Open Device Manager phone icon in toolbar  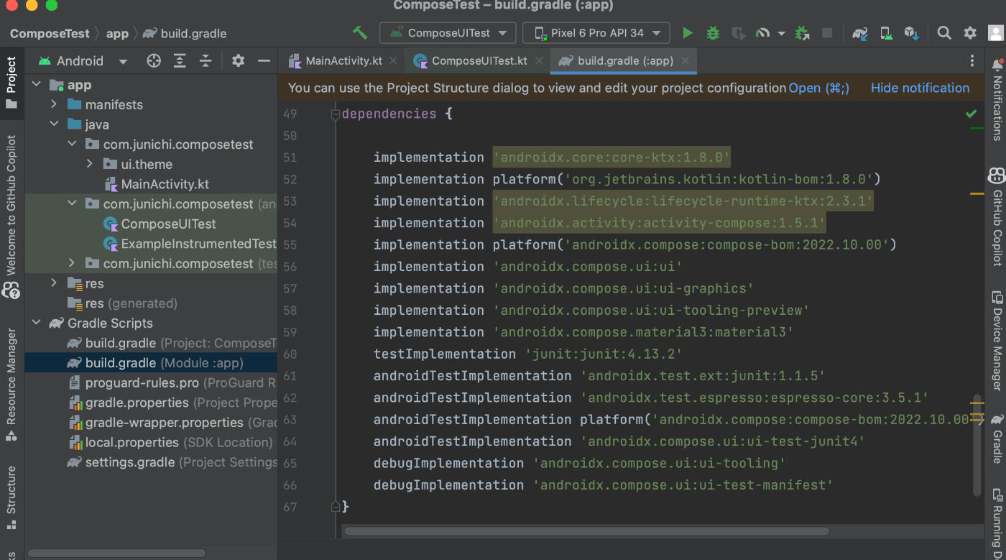(886, 32)
